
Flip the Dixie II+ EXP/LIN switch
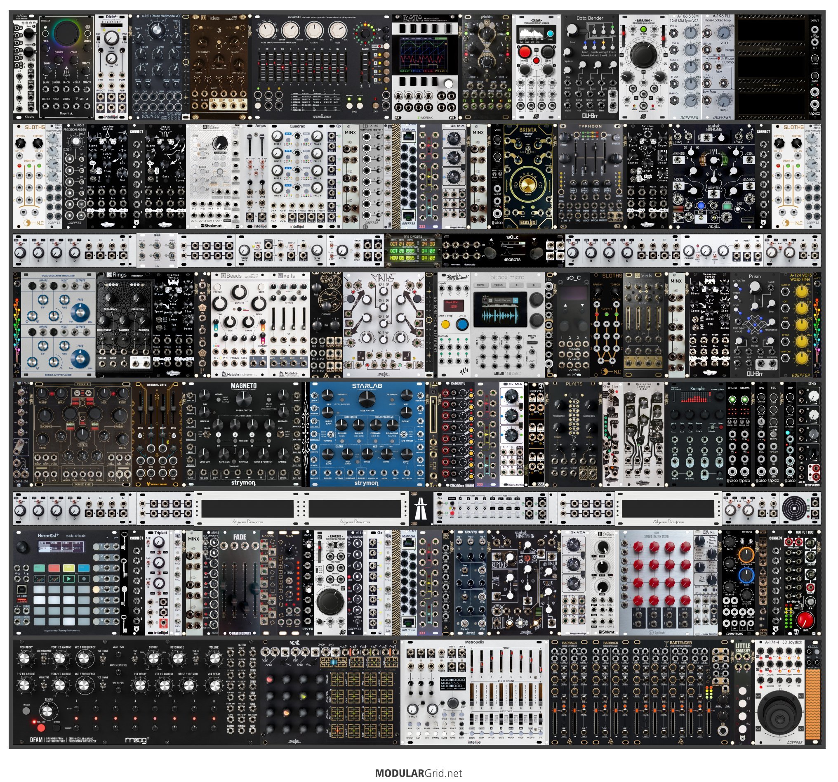click(x=99, y=38)
